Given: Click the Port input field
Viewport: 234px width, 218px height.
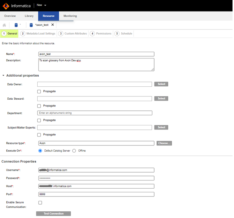Looking at the screenshot, I should click(x=96, y=194).
